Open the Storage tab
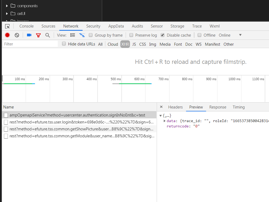Viewport: 269px width, 202px height. 177,26
